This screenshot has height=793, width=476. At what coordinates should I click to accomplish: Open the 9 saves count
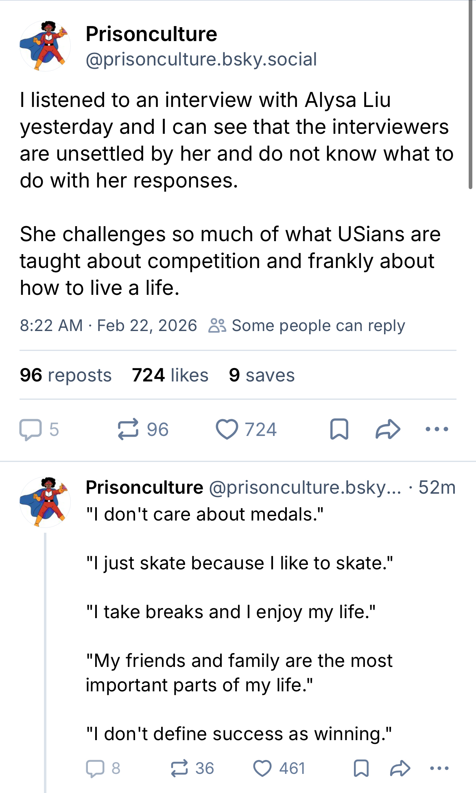(x=262, y=375)
